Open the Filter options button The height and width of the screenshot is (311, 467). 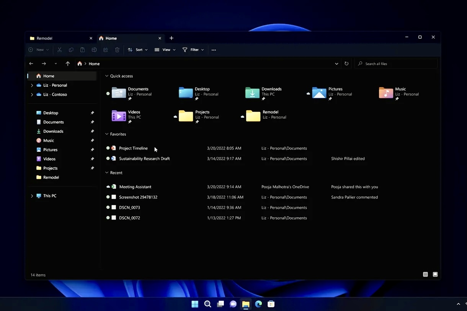[193, 50]
